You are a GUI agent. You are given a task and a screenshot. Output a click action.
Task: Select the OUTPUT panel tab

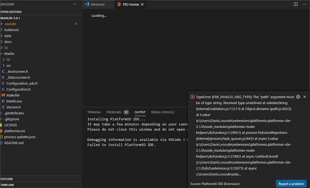coord(140,112)
